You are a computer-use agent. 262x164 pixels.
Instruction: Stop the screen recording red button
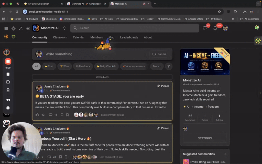pos(8,61)
